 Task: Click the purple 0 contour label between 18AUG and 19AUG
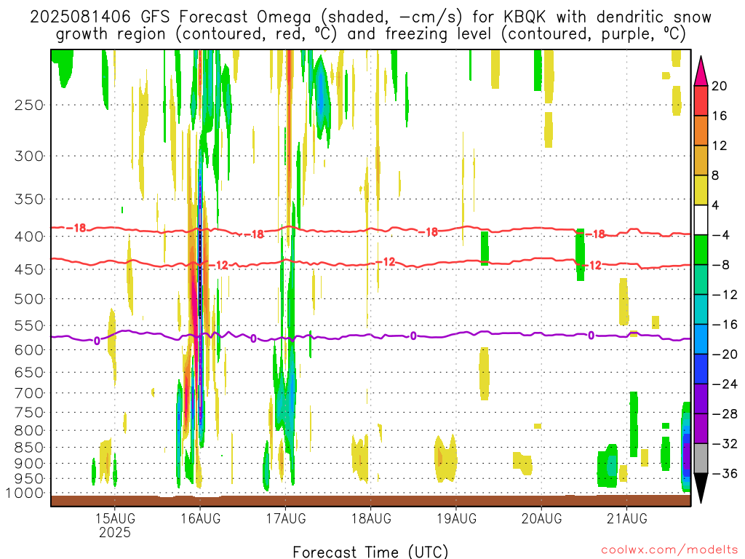click(413, 336)
